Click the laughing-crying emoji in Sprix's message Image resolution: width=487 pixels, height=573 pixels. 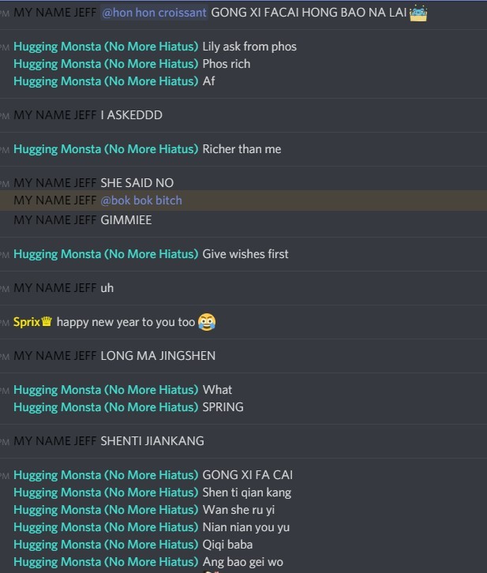[x=207, y=322]
